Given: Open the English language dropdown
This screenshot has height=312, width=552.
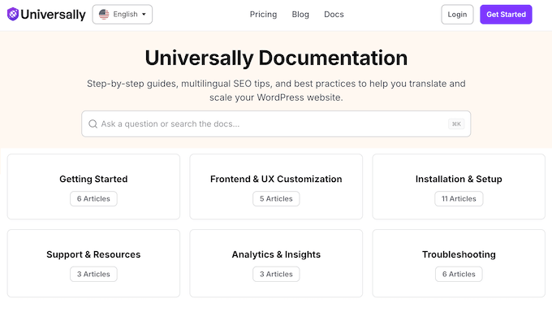Looking at the screenshot, I should [x=122, y=15].
